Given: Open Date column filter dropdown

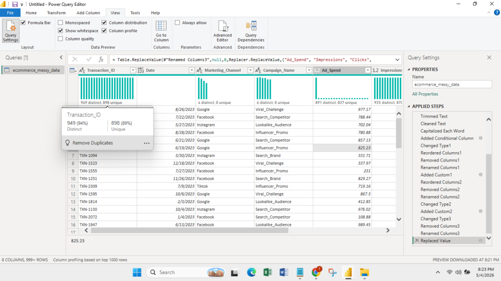Looking at the screenshot, I should (x=192, y=70).
